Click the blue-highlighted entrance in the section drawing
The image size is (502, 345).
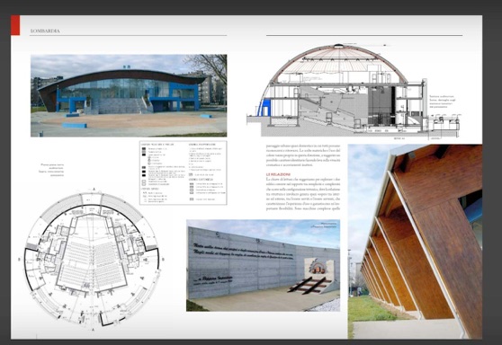point(264,108)
